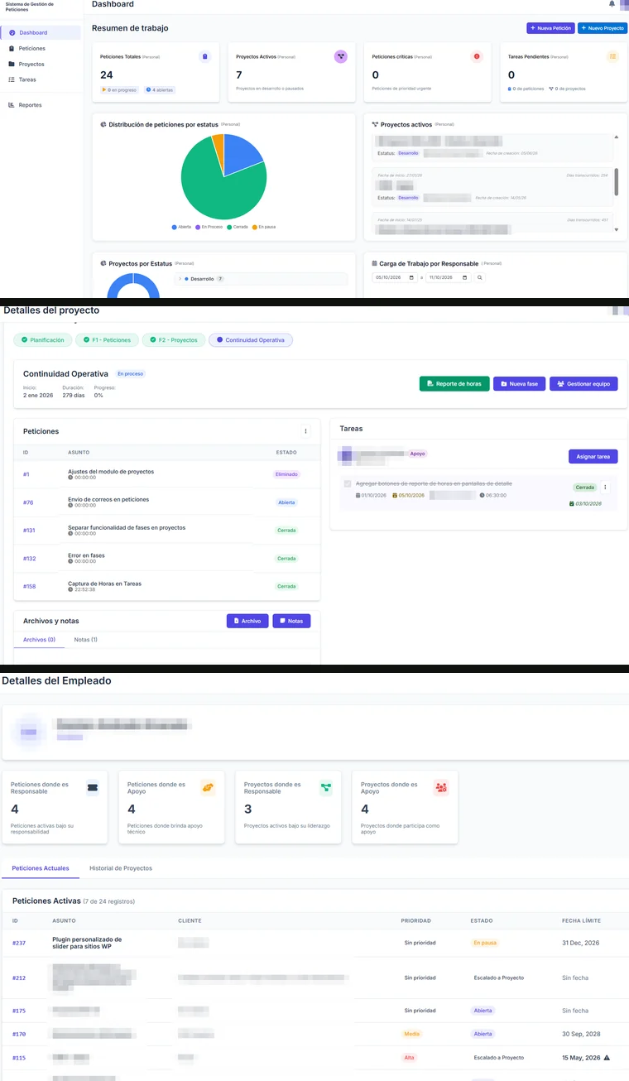Click the search icon beside date range
629x1081 pixels.
coord(479,278)
